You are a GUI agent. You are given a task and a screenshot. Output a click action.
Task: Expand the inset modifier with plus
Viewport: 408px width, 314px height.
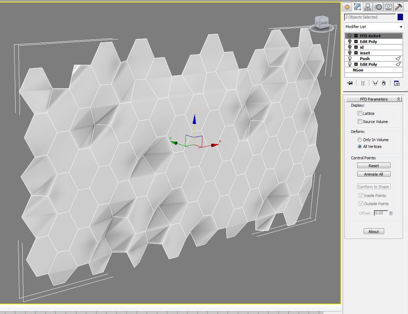[356, 53]
